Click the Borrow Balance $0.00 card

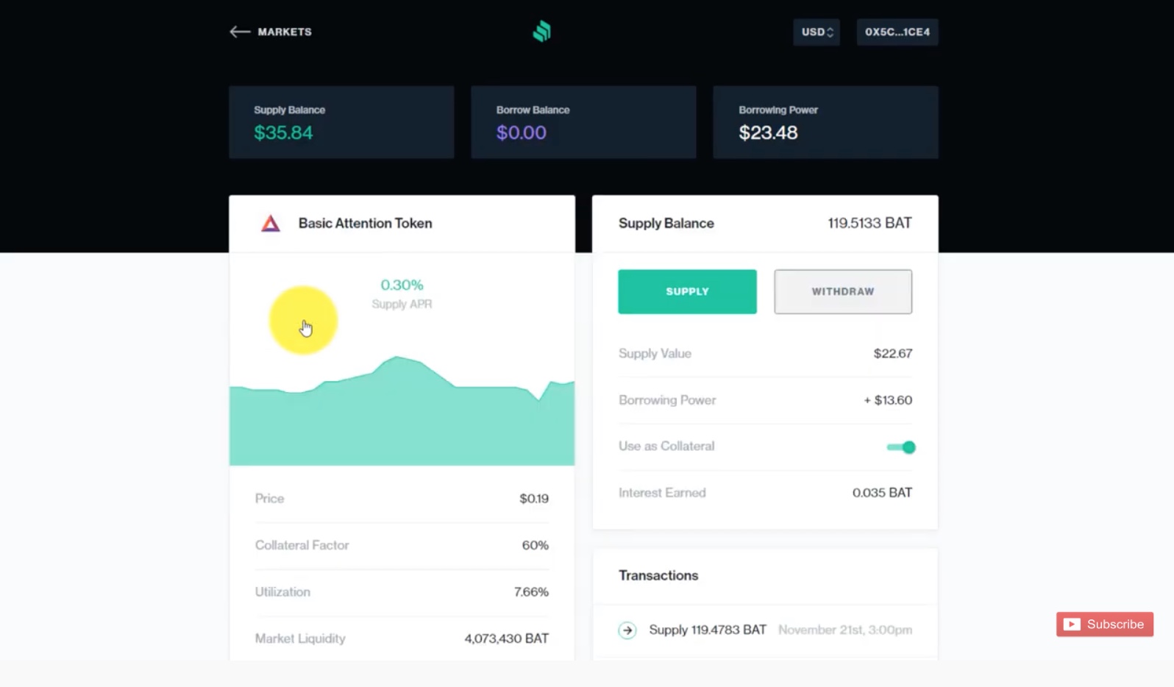click(x=583, y=122)
